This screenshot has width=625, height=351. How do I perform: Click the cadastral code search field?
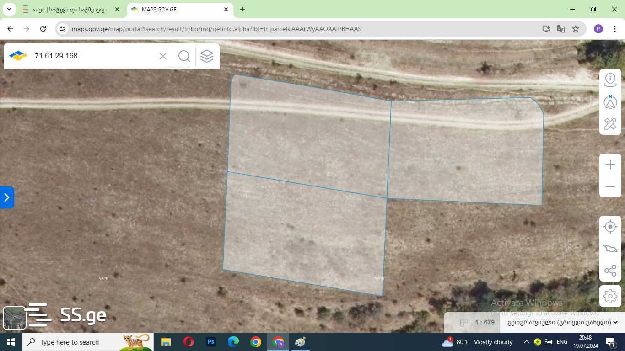94,56
